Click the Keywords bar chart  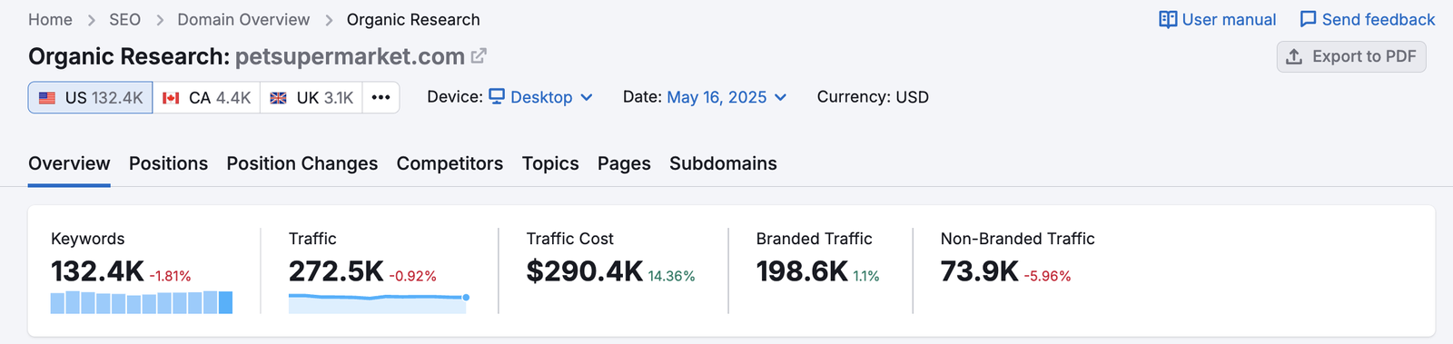point(142,302)
